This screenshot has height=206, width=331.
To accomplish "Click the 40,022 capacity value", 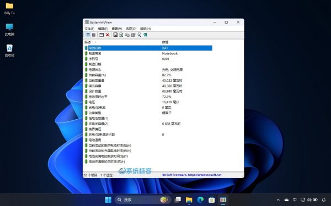I will [x=172, y=81].
